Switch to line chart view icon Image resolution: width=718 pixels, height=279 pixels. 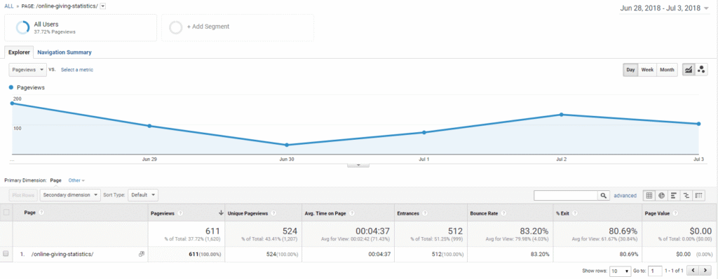689,70
